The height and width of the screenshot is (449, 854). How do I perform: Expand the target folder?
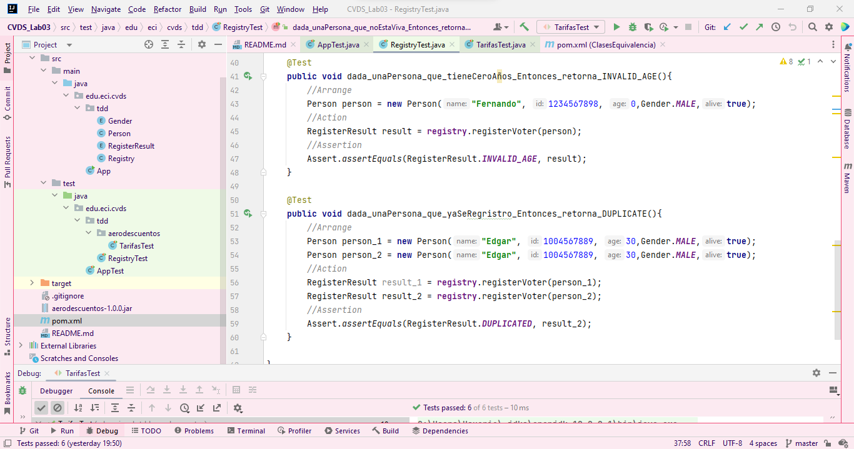coord(33,284)
